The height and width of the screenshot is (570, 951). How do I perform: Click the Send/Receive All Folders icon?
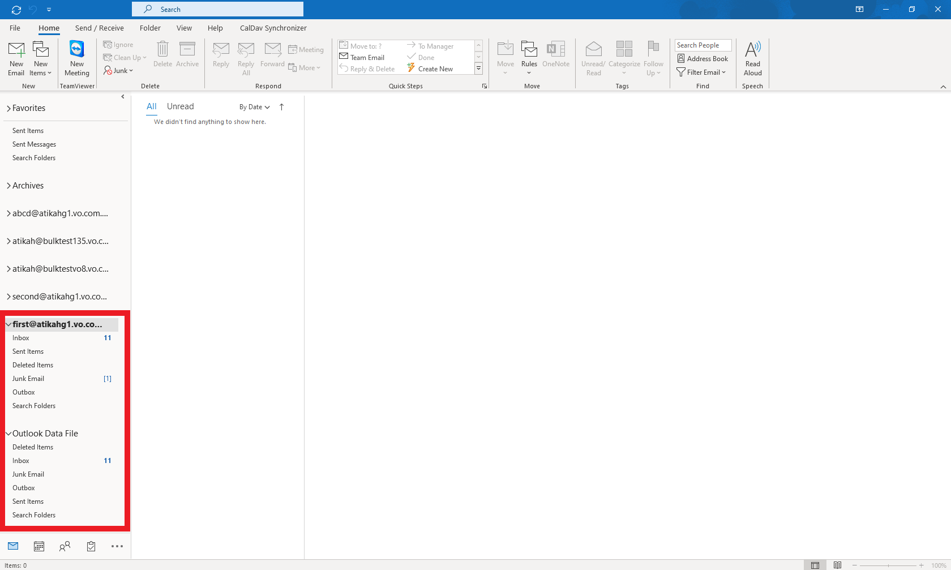coord(16,10)
